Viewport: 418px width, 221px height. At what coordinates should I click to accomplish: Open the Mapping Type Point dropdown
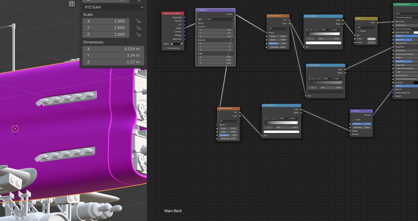pyautogui.click(x=220, y=19)
